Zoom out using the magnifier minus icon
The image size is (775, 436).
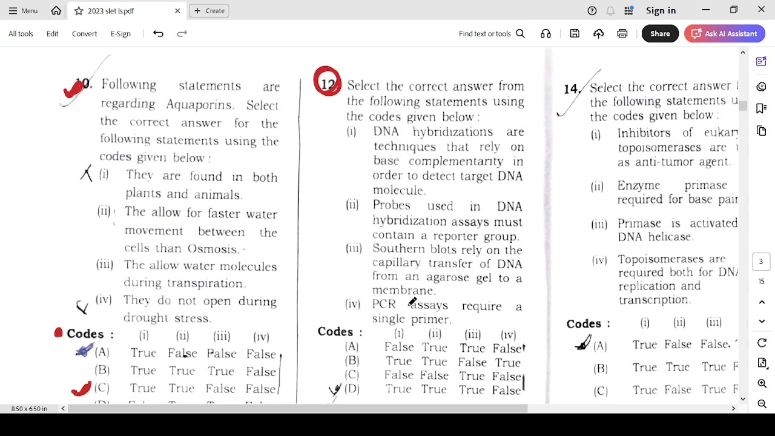click(762, 404)
